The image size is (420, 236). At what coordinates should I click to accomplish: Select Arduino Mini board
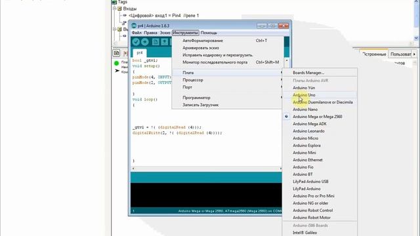[x=320, y=153]
